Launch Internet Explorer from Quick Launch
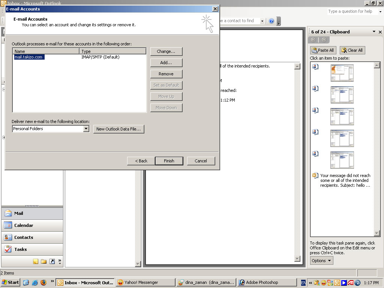 pyautogui.click(x=35, y=283)
